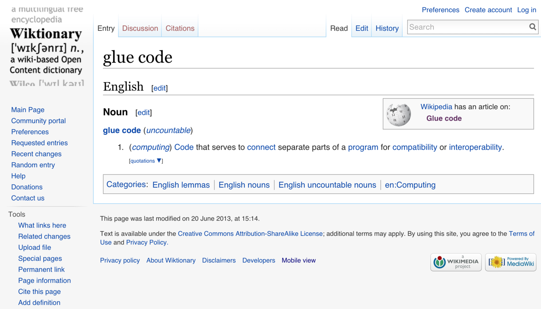Viewport: 541px width, 309px height.
Task: Follow the connect link in definition
Action: 261,147
